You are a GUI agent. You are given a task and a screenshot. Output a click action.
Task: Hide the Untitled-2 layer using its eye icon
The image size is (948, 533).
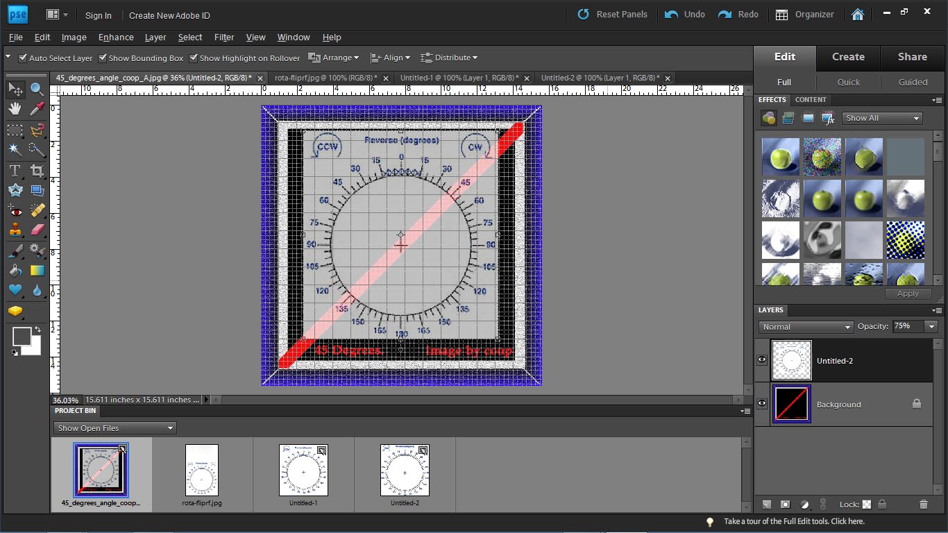(762, 359)
